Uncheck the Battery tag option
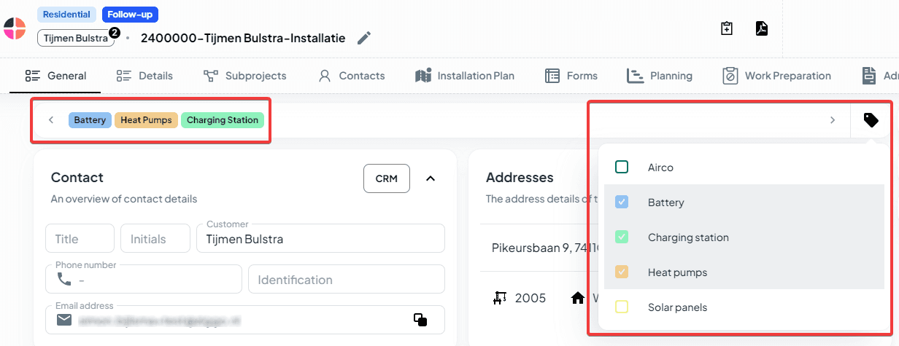 click(622, 203)
